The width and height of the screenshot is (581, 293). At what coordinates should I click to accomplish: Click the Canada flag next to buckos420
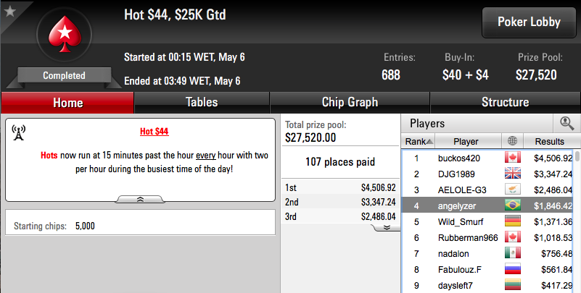tap(512, 158)
